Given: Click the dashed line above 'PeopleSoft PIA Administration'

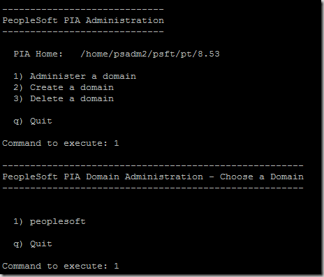Looking at the screenshot, I should [83, 10].
